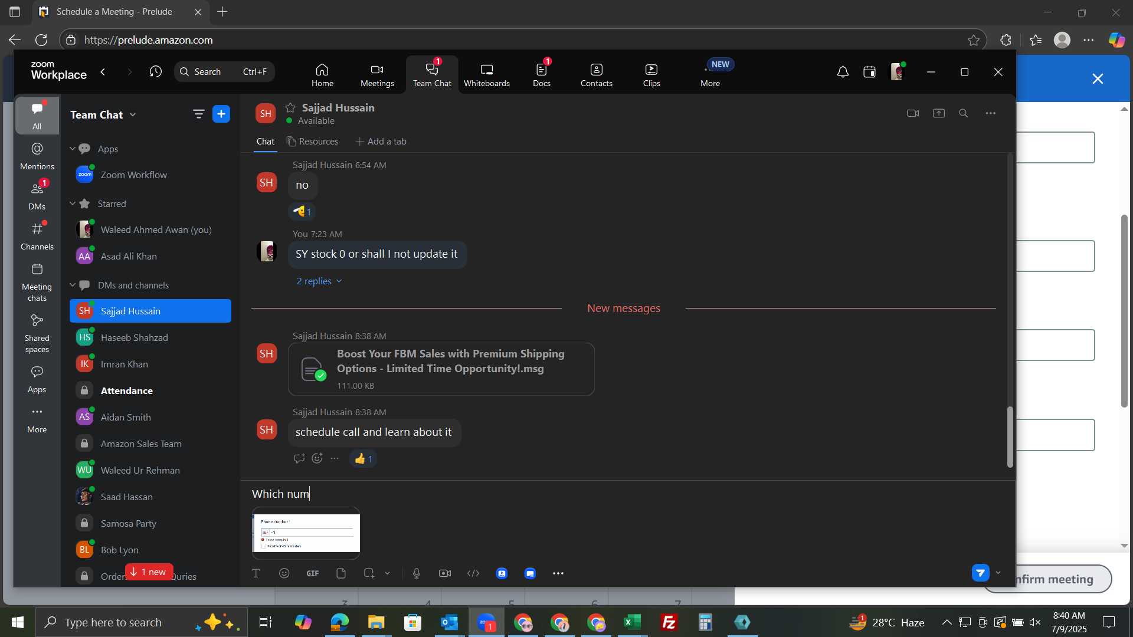
Task: Open the chat filter icon
Action: coord(199,114)
